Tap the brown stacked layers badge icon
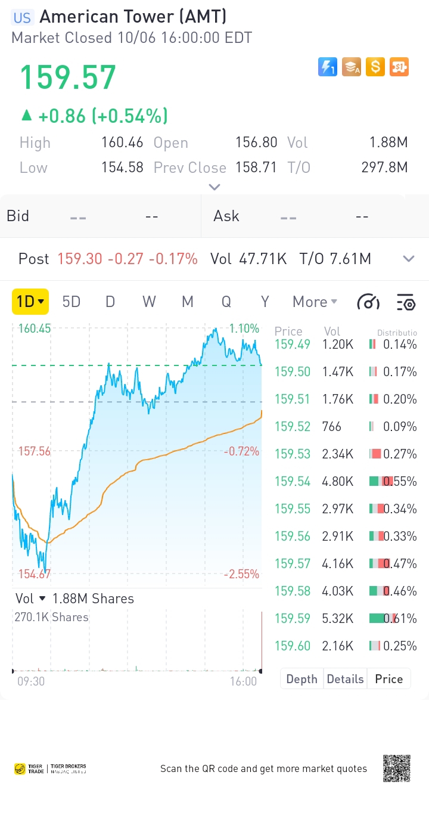This screenshot has width=429, height=837. coord(352,67)
